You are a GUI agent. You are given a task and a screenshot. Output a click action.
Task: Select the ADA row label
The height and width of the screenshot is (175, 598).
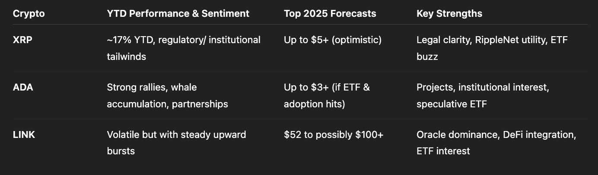click(x=23, y=87)
